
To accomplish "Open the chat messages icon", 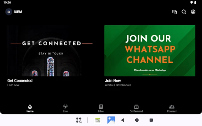I will [x=175, y=12].
